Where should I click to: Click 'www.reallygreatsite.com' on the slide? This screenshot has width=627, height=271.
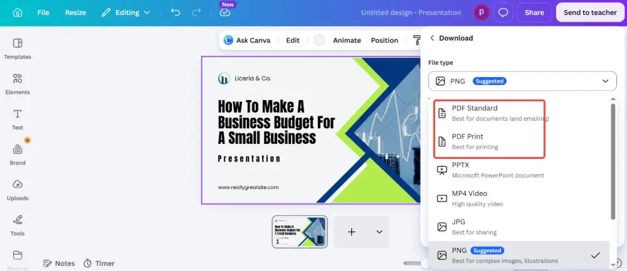[248, 187]
